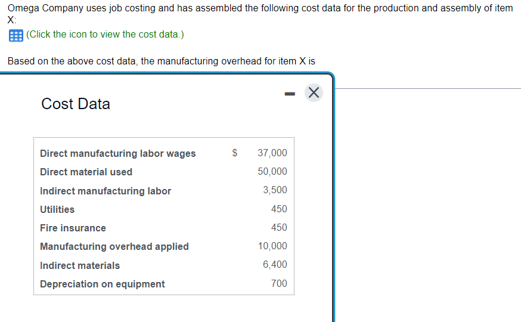
Task: Minimize the Cost Data popup
Action: pos(290,94)
